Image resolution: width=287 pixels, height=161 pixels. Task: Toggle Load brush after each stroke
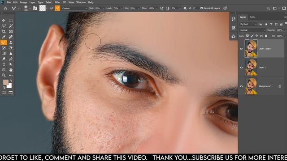tap(52, 8)
